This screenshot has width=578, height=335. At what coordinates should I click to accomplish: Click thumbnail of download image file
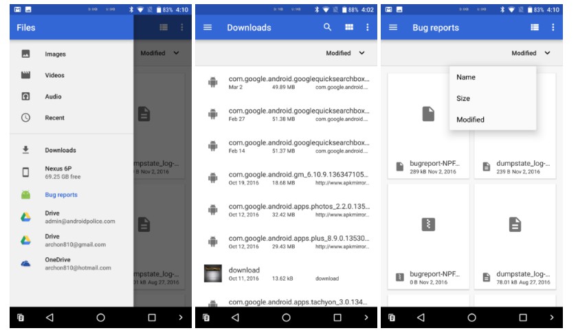point(212,273)
